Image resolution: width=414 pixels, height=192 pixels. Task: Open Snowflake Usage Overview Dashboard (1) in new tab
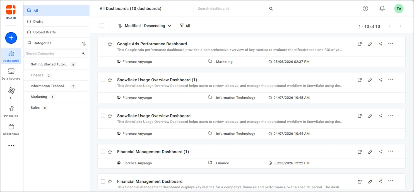tap(360, 80)
